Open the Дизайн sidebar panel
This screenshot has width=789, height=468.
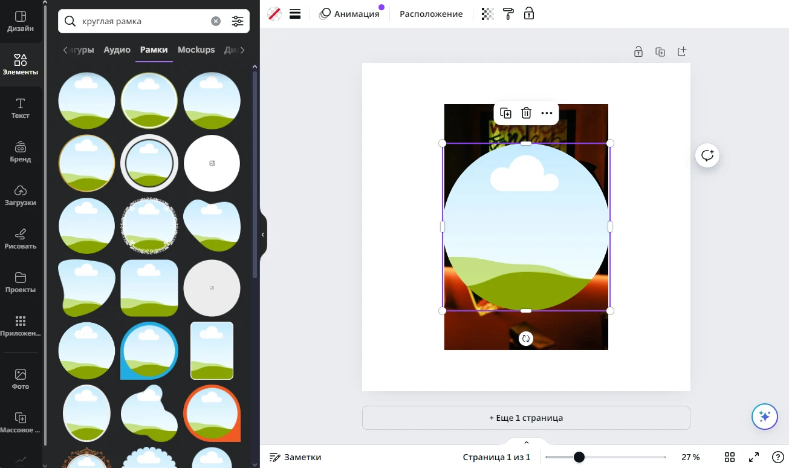[21, 21]
